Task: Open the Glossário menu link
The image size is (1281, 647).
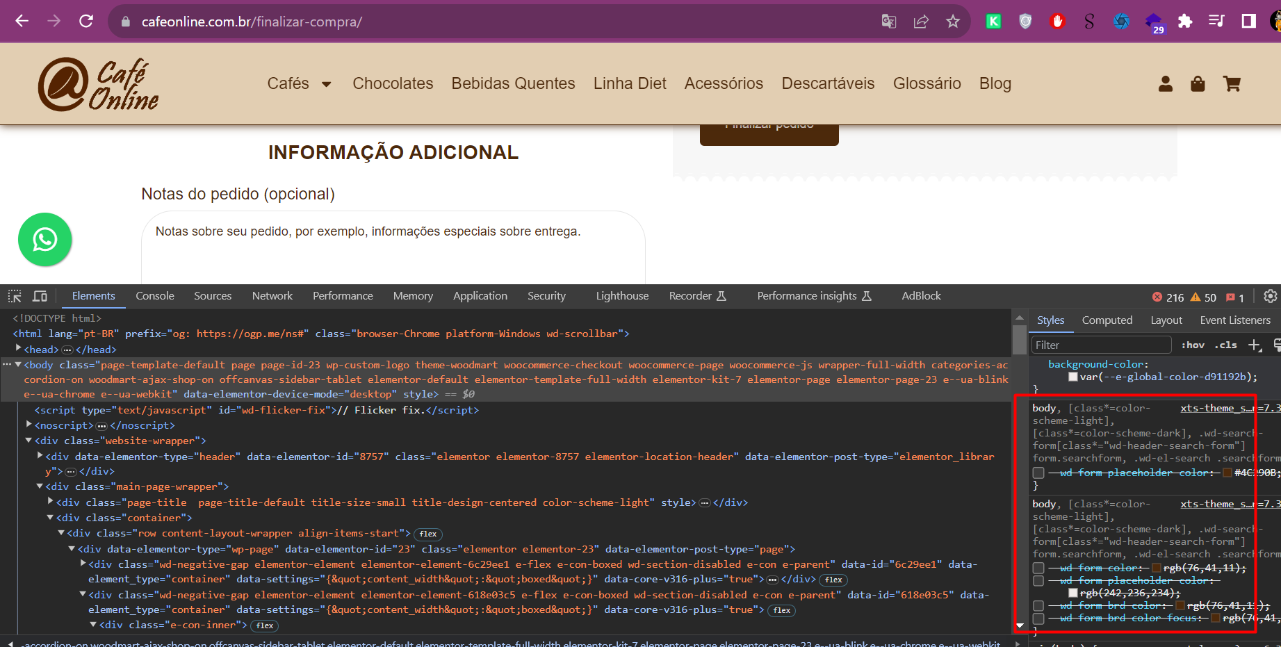Action: (x=927, y=84)
